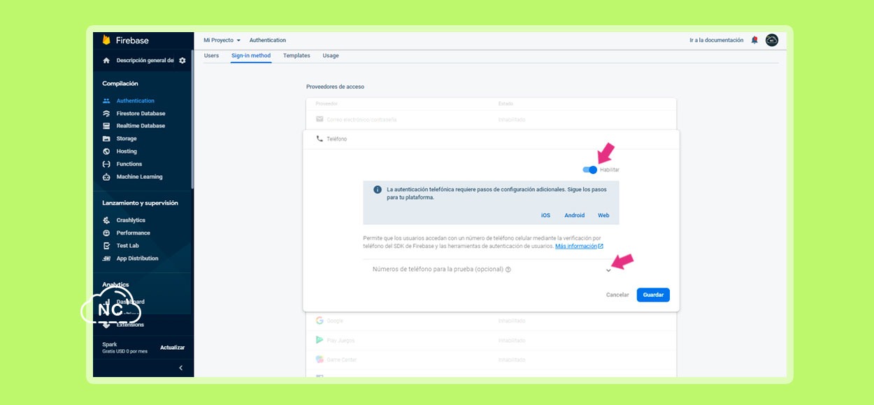
Task: Open Machine Learning section
Action: pyautogui.click(x=139, y=177)
